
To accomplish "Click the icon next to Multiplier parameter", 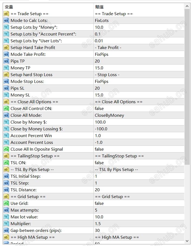I will (x=6, y=224).
